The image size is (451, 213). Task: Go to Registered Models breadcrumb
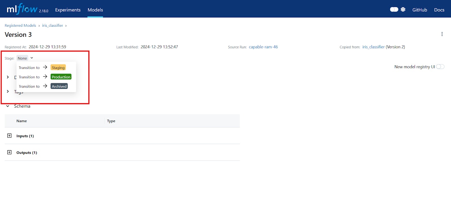pos(20,25)
